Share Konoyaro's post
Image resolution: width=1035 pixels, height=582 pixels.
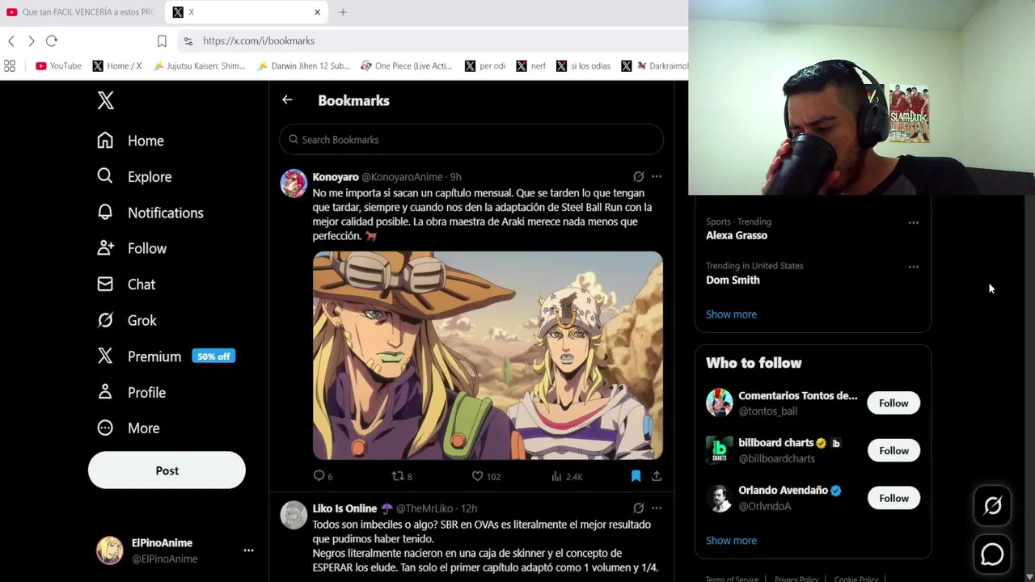click(x=657, y=476)
